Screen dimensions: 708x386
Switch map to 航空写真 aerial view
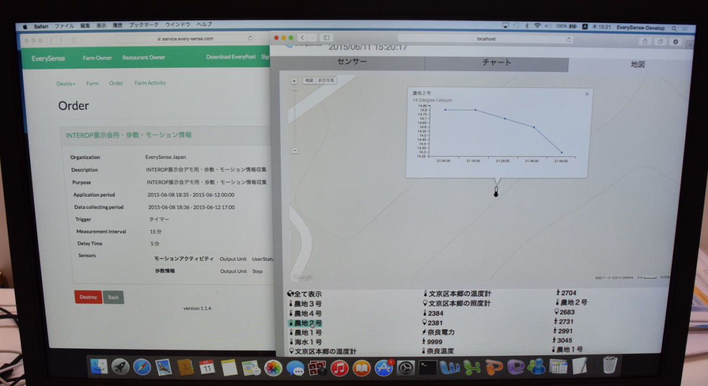click(326, 80)
